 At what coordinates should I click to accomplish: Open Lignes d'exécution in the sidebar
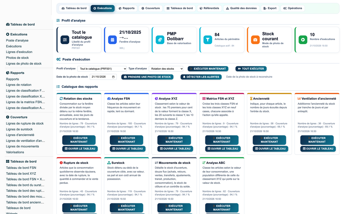19,52
